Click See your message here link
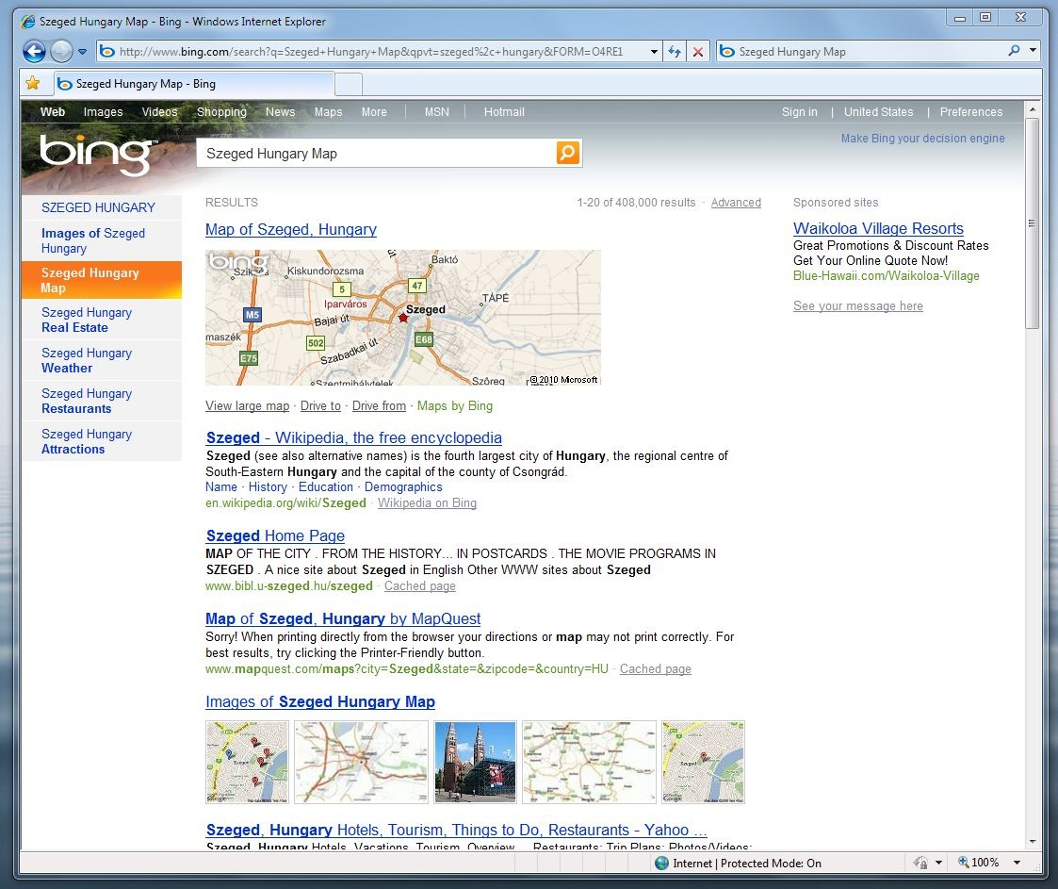The width and height of the screenshot is (1058, 889). coord(857,305)
